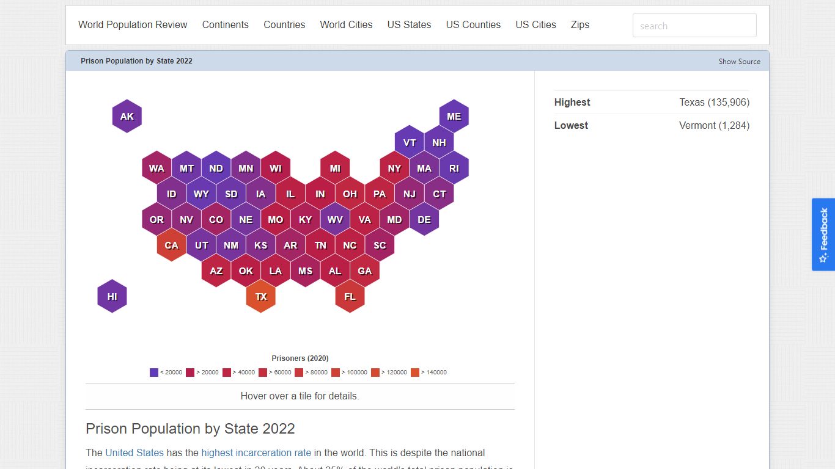Go to the Countries nav item

(284, 25)
